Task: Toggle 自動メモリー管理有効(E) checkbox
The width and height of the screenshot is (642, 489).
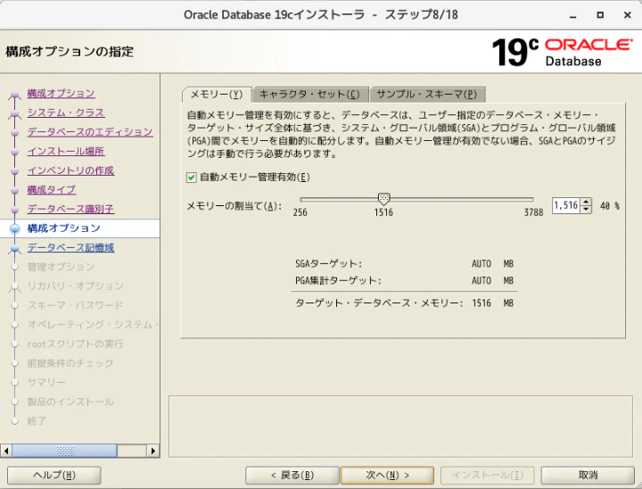Action: (x=191, y=178)
